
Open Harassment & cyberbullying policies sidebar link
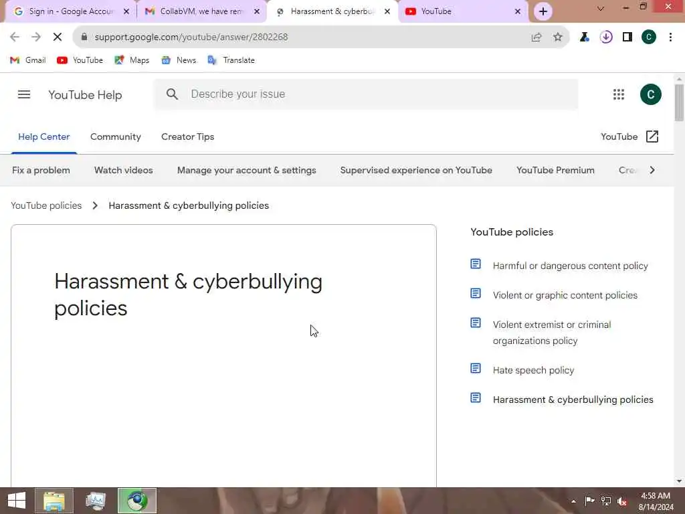pos(573,400)
